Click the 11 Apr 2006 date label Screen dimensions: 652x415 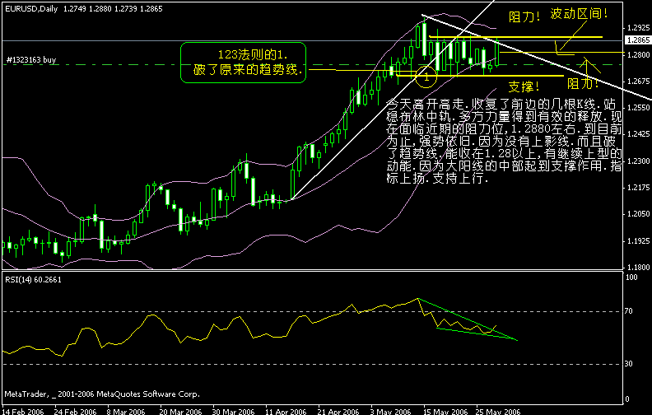[x=286, y=412]
